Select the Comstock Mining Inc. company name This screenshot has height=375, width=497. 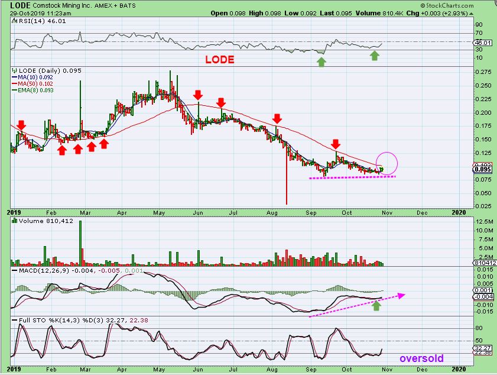point(62,6)
